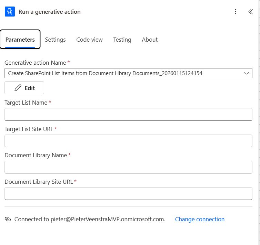Click the 'Document Library Site URL' label

(39, 182)
